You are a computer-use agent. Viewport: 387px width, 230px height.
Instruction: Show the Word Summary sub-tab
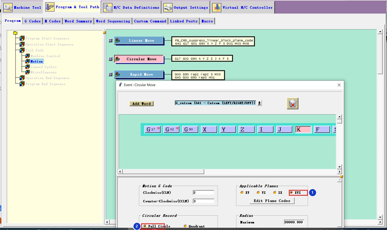[78, 21]
